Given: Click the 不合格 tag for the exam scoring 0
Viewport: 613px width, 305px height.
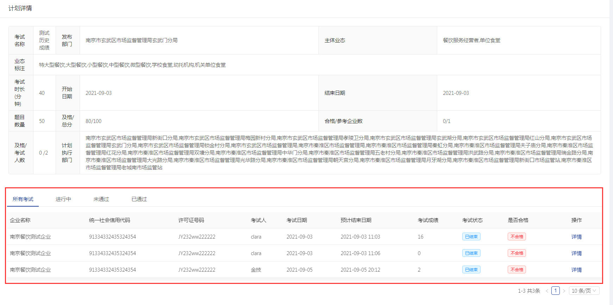Looking at the screenshot, I should pyautogui.click(x=516, y=253).
